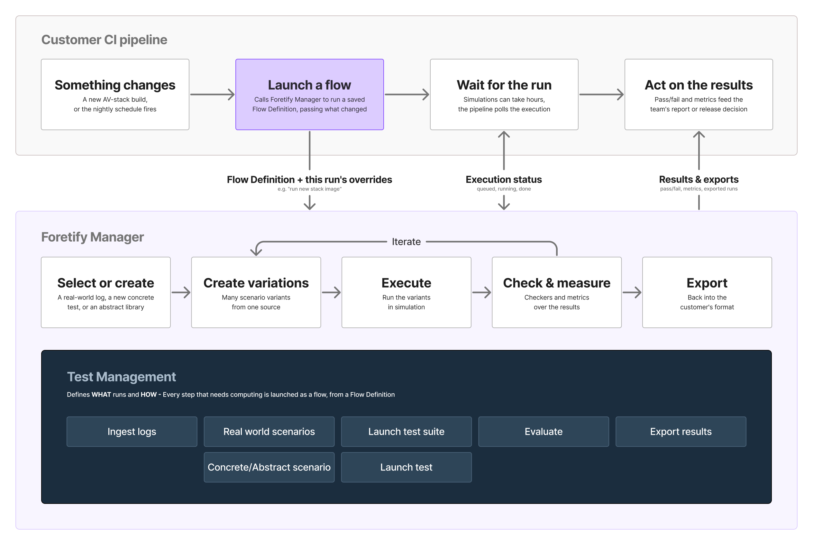813x545 pixels.
Task: Click the 'Results & exports' label
Action: (x=699, y=179)
